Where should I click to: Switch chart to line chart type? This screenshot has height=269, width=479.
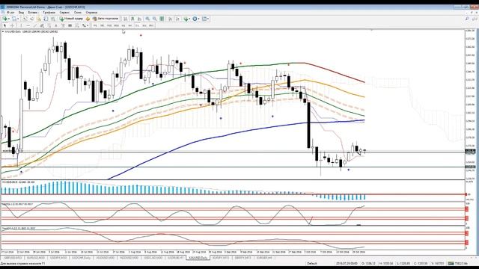pyautogui.click(x=139, y=19)
